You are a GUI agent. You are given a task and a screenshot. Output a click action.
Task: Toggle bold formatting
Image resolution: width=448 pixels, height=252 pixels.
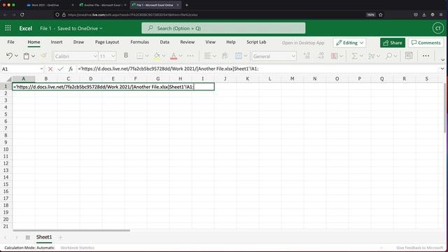126,56
